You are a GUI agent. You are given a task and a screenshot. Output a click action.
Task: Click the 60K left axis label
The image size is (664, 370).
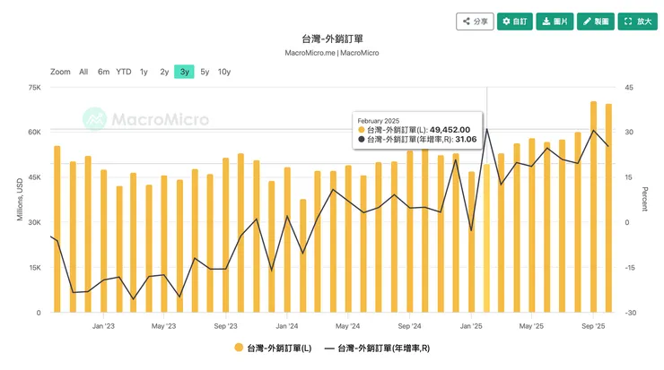pyautogui.click(x=35, y=132)
